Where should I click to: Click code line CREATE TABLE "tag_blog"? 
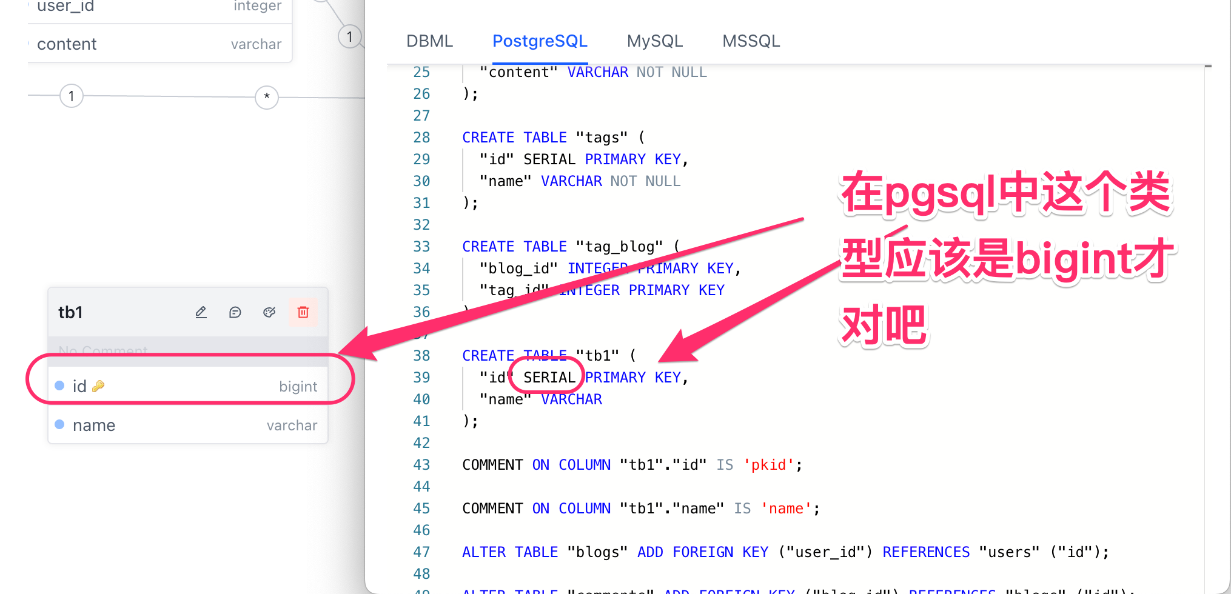click(571, 247)
